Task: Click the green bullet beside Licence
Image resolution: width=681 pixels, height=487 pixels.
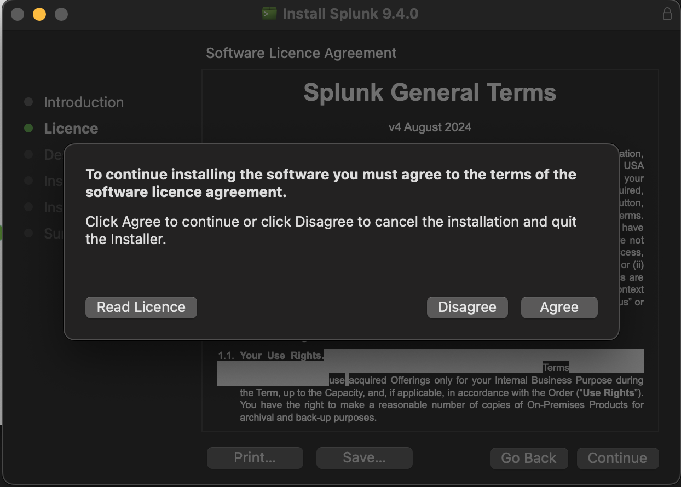Action: (x=28, y=128)
